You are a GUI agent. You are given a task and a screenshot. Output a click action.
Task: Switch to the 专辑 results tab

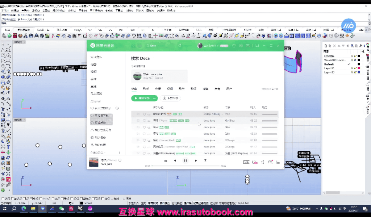(x=158, y=89)
